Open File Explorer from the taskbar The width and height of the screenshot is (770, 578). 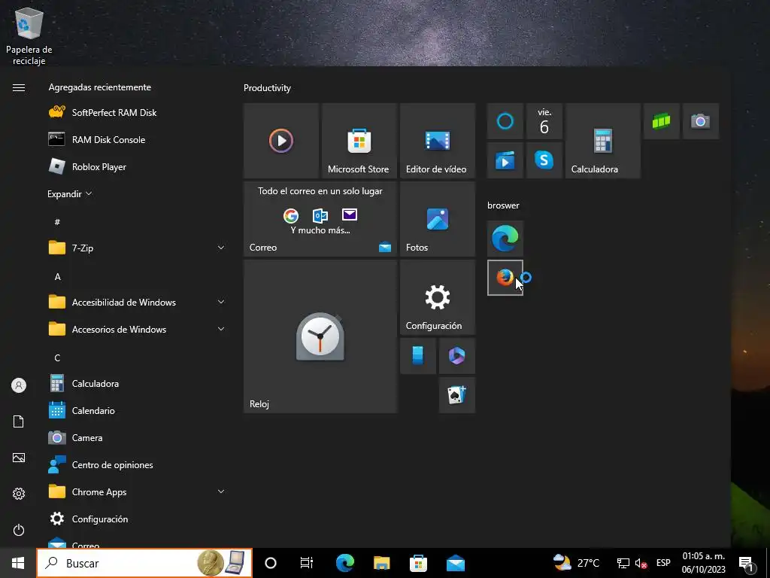click(x=381, y=563)
